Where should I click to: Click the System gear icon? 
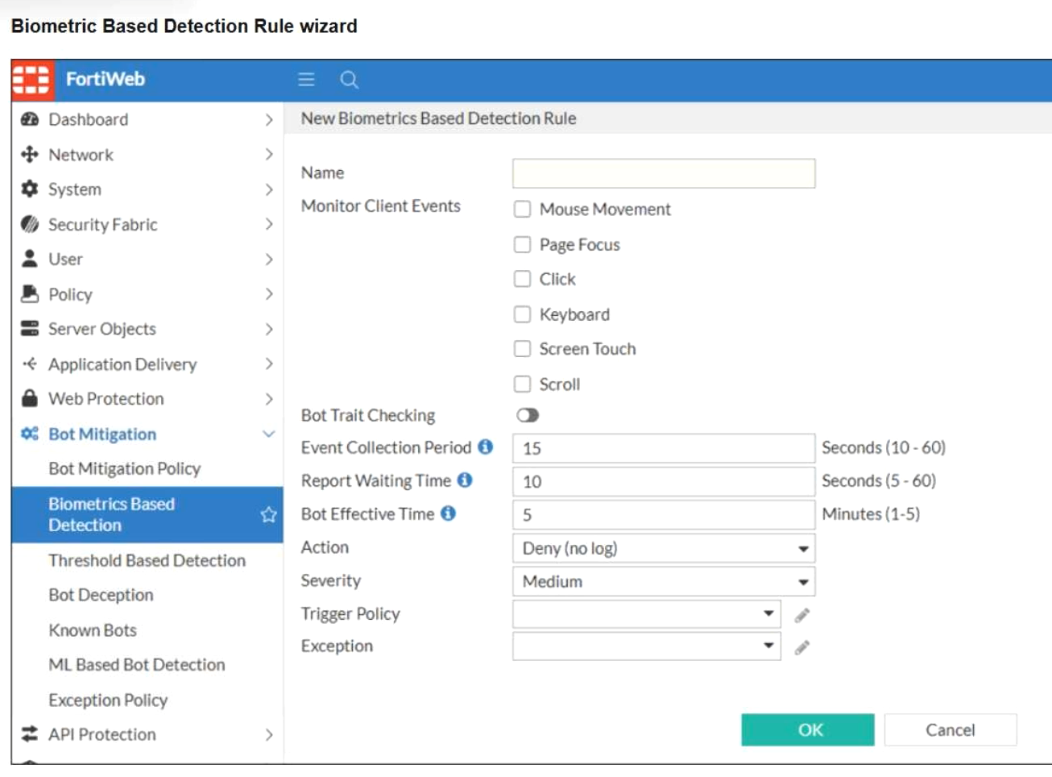30,189
